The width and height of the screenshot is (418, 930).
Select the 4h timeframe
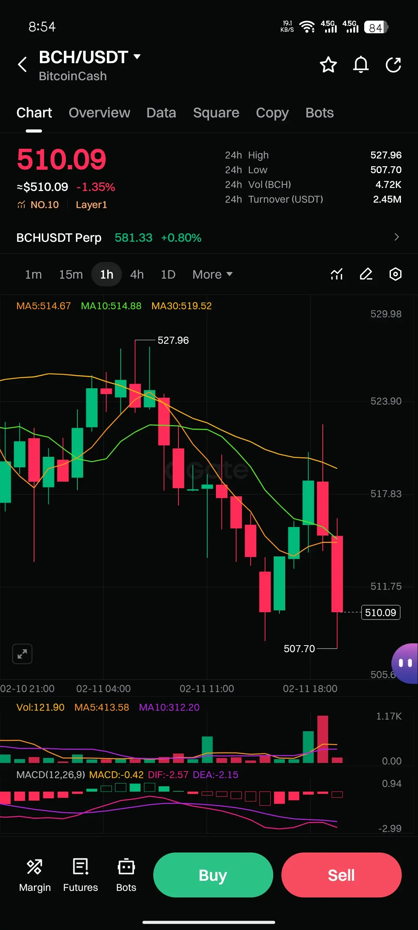pyautogui.click(x=137, y=274)
